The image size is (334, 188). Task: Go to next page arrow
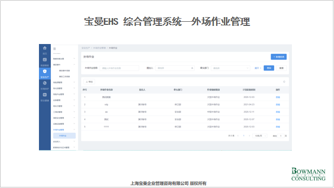tap(249, 136)
